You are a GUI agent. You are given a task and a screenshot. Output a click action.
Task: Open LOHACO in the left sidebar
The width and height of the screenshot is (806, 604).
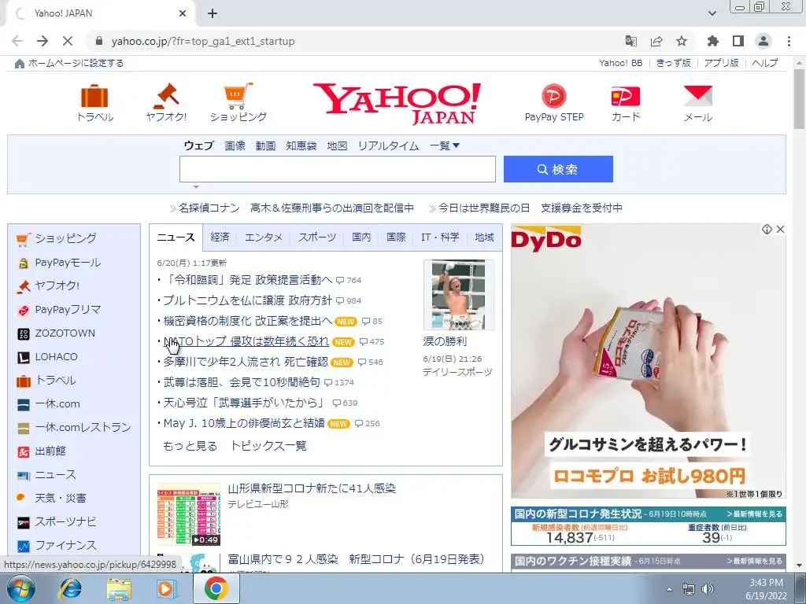click(57, 357)
